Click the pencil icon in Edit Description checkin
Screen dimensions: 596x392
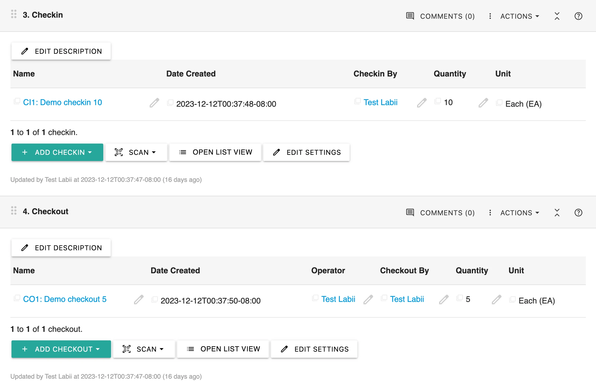tap(25, 51)
